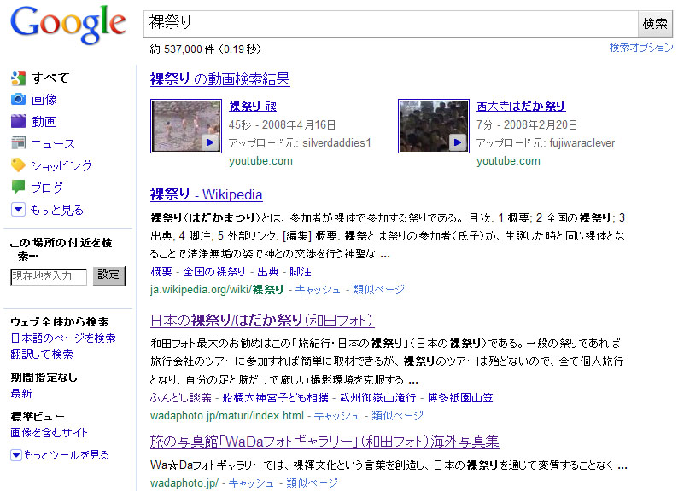This screenshot has height=491, width=678.
Task: Click the ショッピング price tag icon
Action: click(18, 165)
